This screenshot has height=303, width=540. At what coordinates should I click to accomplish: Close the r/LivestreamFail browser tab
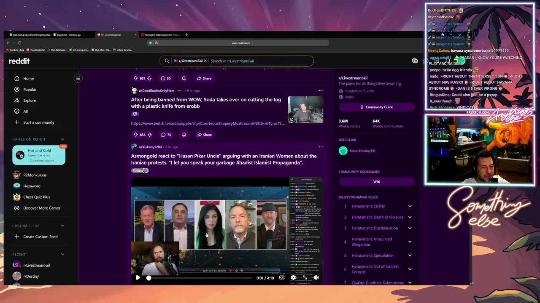[x=135, y=35]
